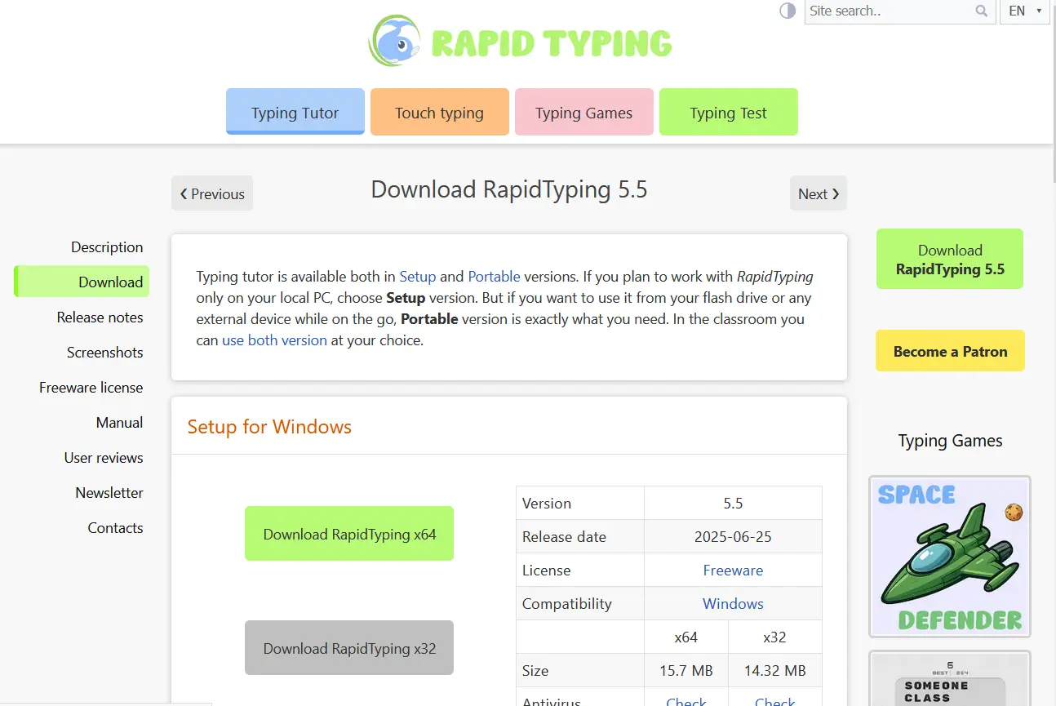The image size is (1056, 706).
Task: Click the 'Setup for Windows' heading
Action: pos(269,427)
